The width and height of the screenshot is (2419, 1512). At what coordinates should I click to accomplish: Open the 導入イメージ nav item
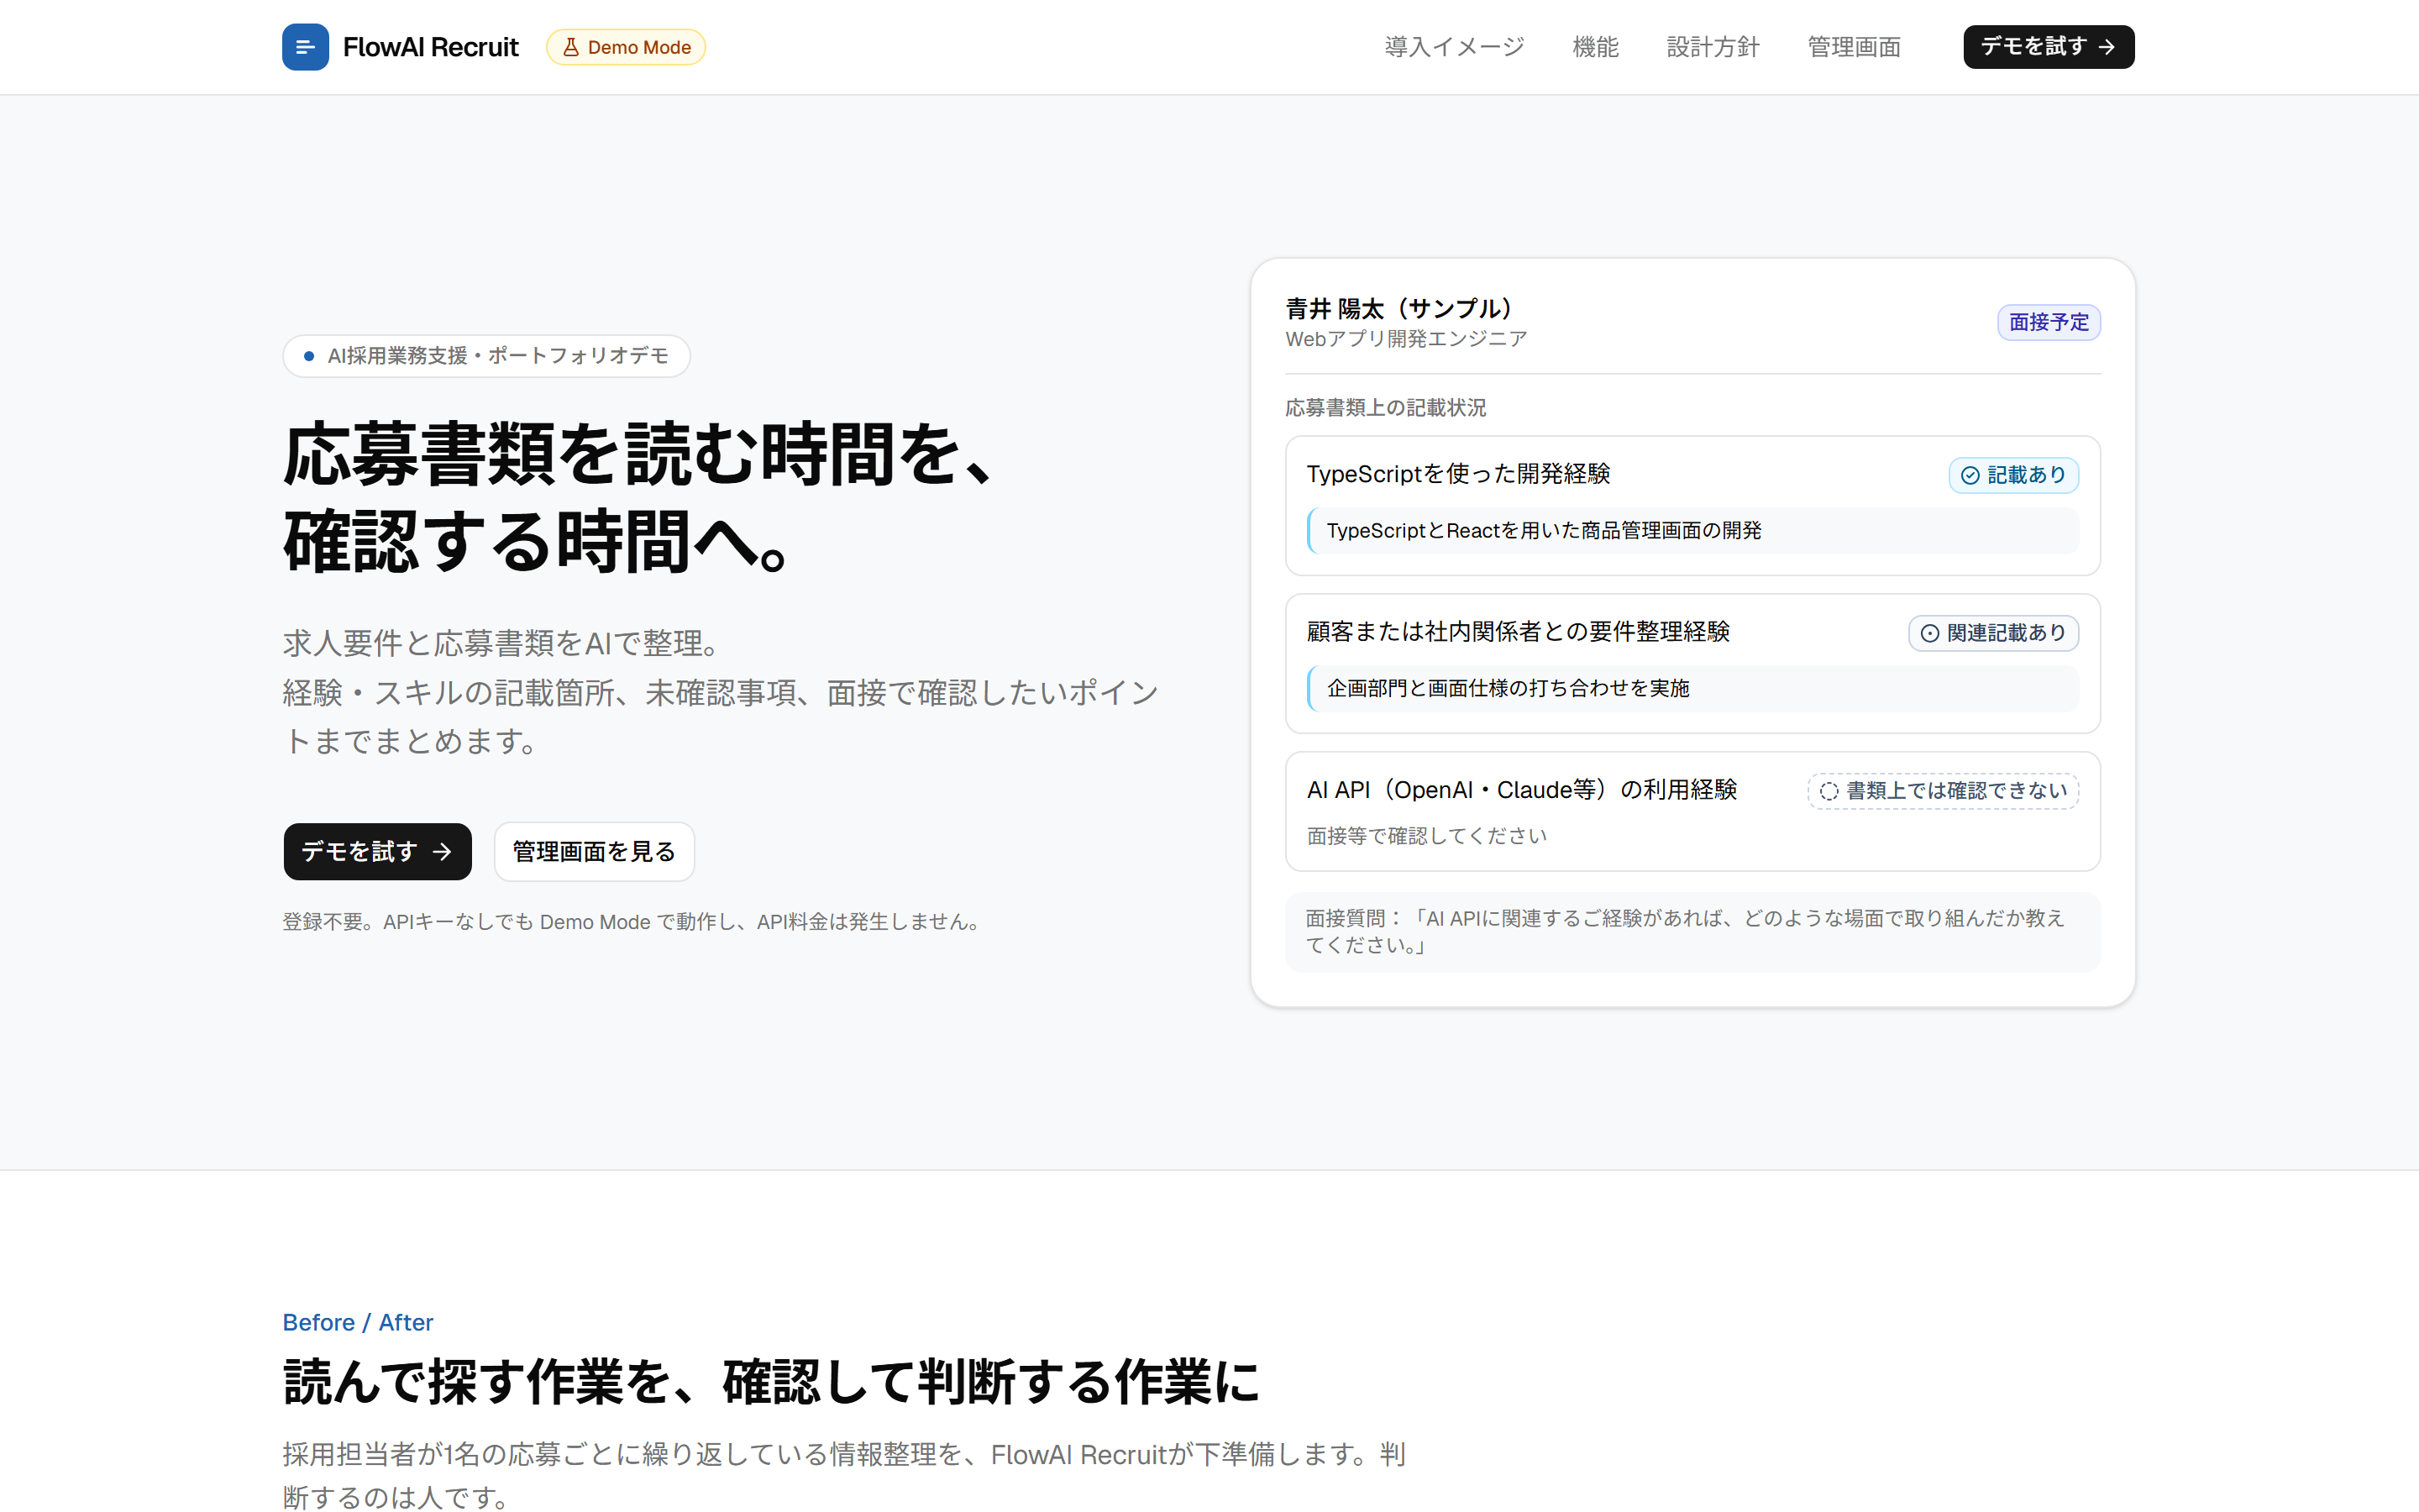pyautogui.click(x=1455, y=47)
